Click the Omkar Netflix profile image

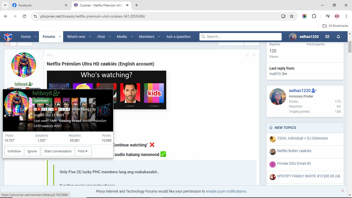130,93
